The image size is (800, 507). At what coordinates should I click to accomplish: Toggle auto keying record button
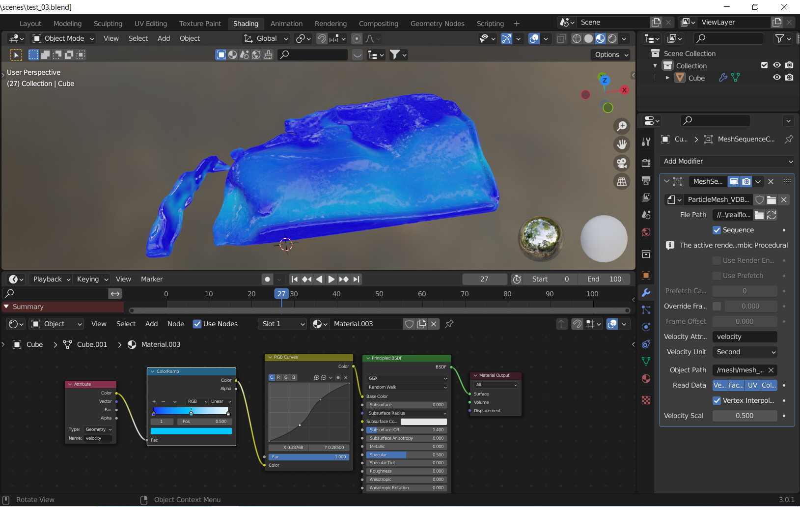[267, 279]
